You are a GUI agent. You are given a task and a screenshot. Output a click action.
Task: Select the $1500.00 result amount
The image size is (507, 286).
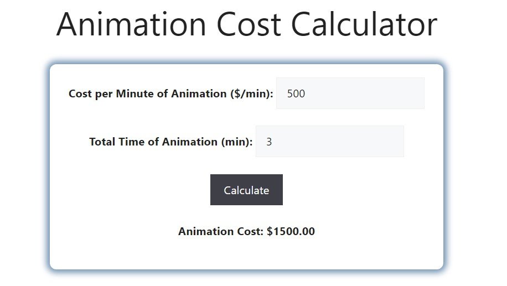(291, 231)
